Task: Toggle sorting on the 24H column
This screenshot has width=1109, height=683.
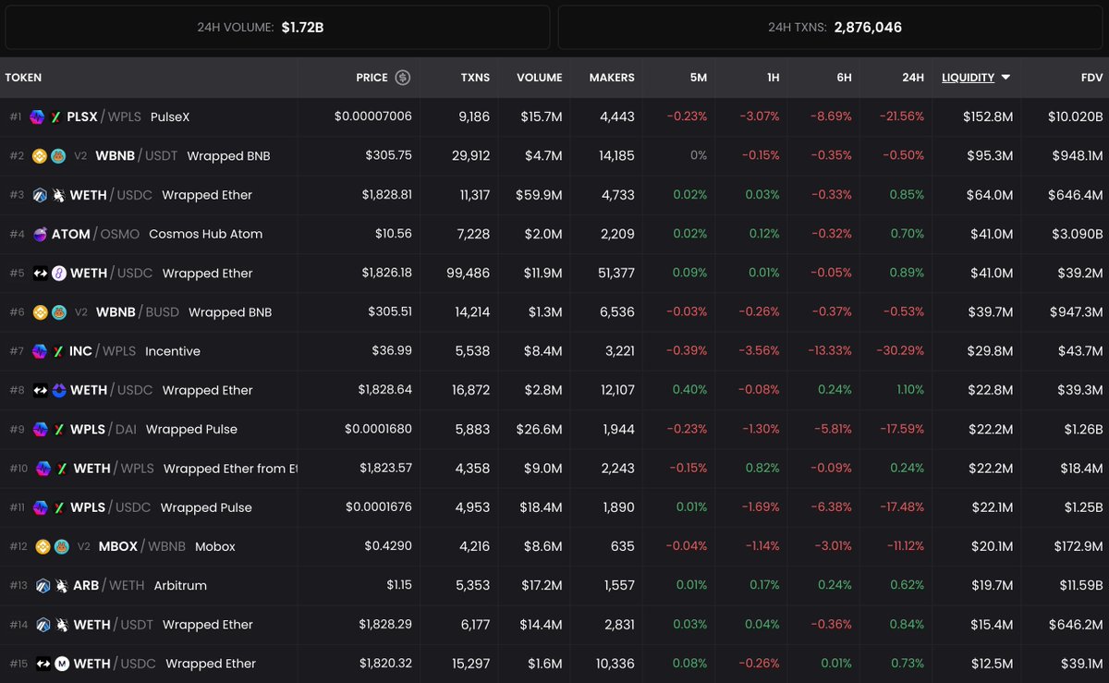Action: tap(913, 78)
